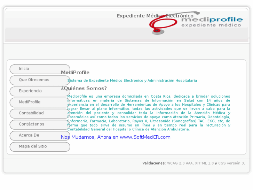
Task: Open the XHTML 1.0 validation link
Action: tap(204, 163)
